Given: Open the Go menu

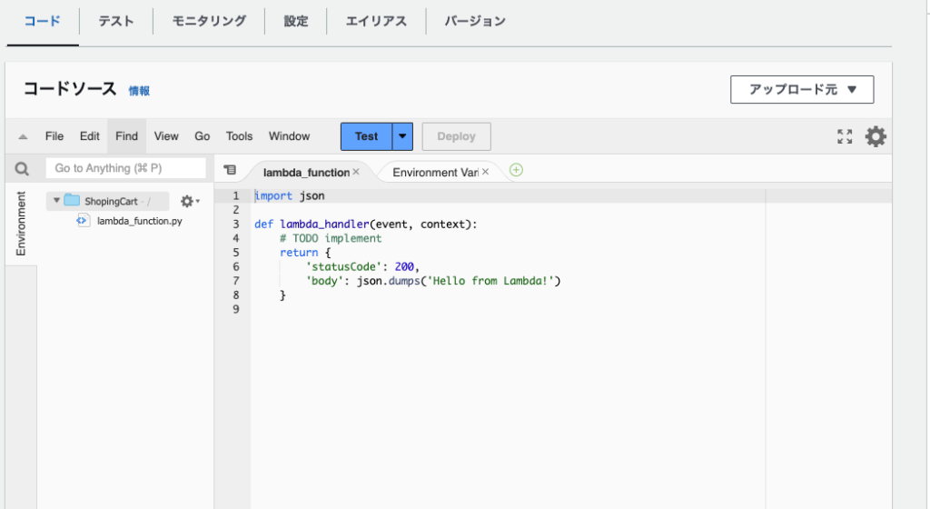Looking at the screenshot, I should tap(203, 136).
